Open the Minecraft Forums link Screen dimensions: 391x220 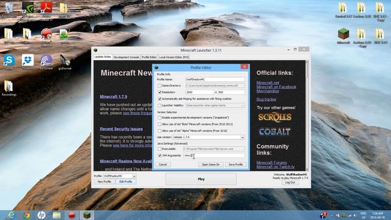tap(271, 163)
